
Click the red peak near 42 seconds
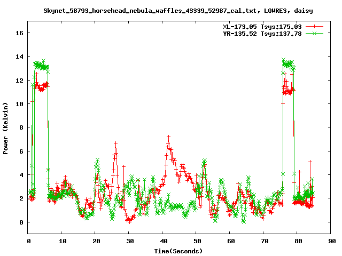tap(168, 137)
